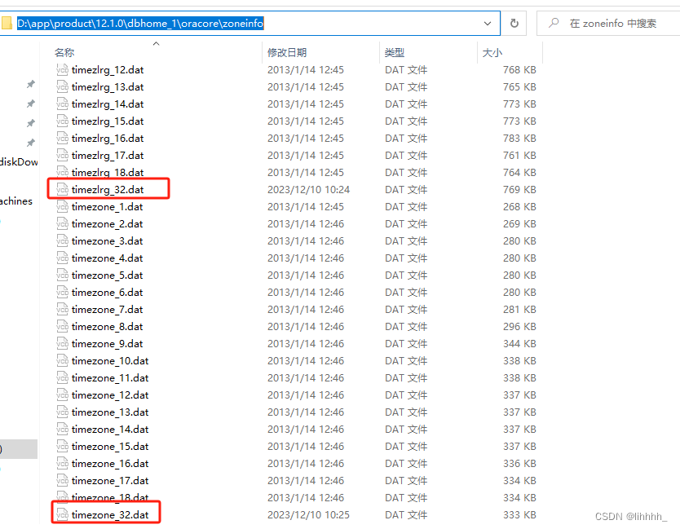Click the file icon of timezlrg_12.dat

pyautogui.click(x=63, y=70)
